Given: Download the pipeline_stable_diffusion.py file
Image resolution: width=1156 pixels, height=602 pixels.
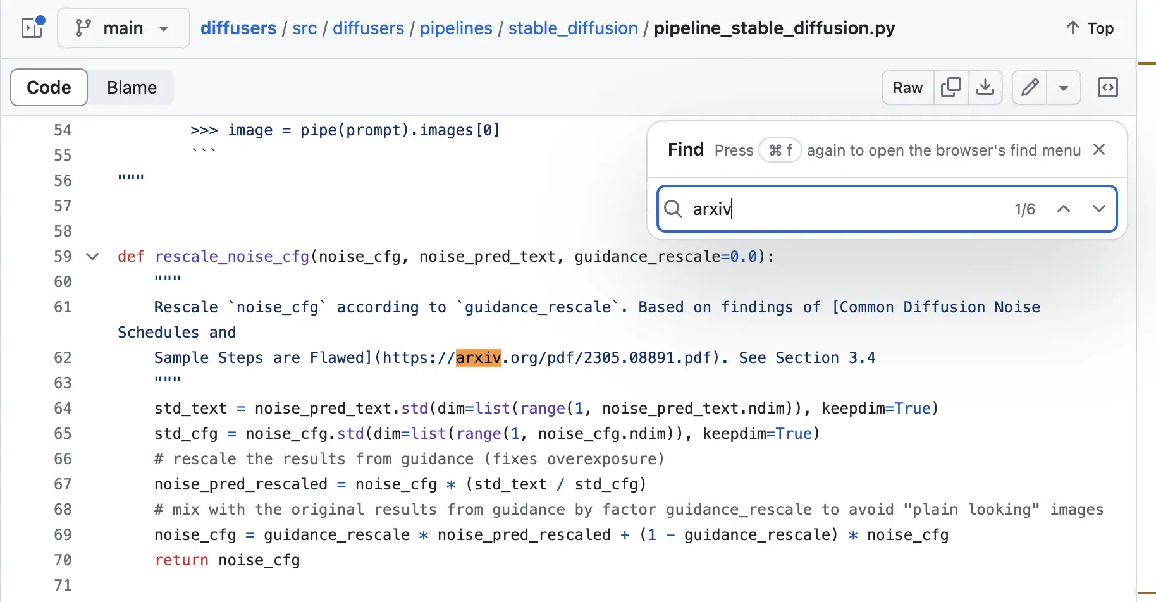Looking at the screenshot, I should (985, 87).
